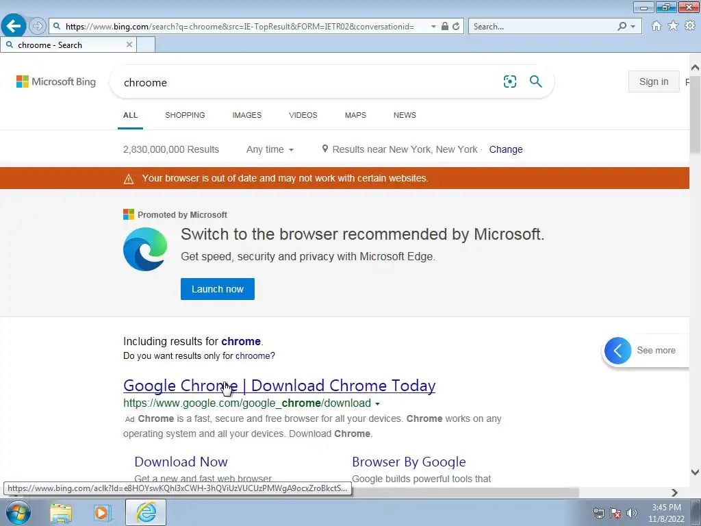701x526 pixels.
Task: Click the Change location link
Action: [506, 149]
